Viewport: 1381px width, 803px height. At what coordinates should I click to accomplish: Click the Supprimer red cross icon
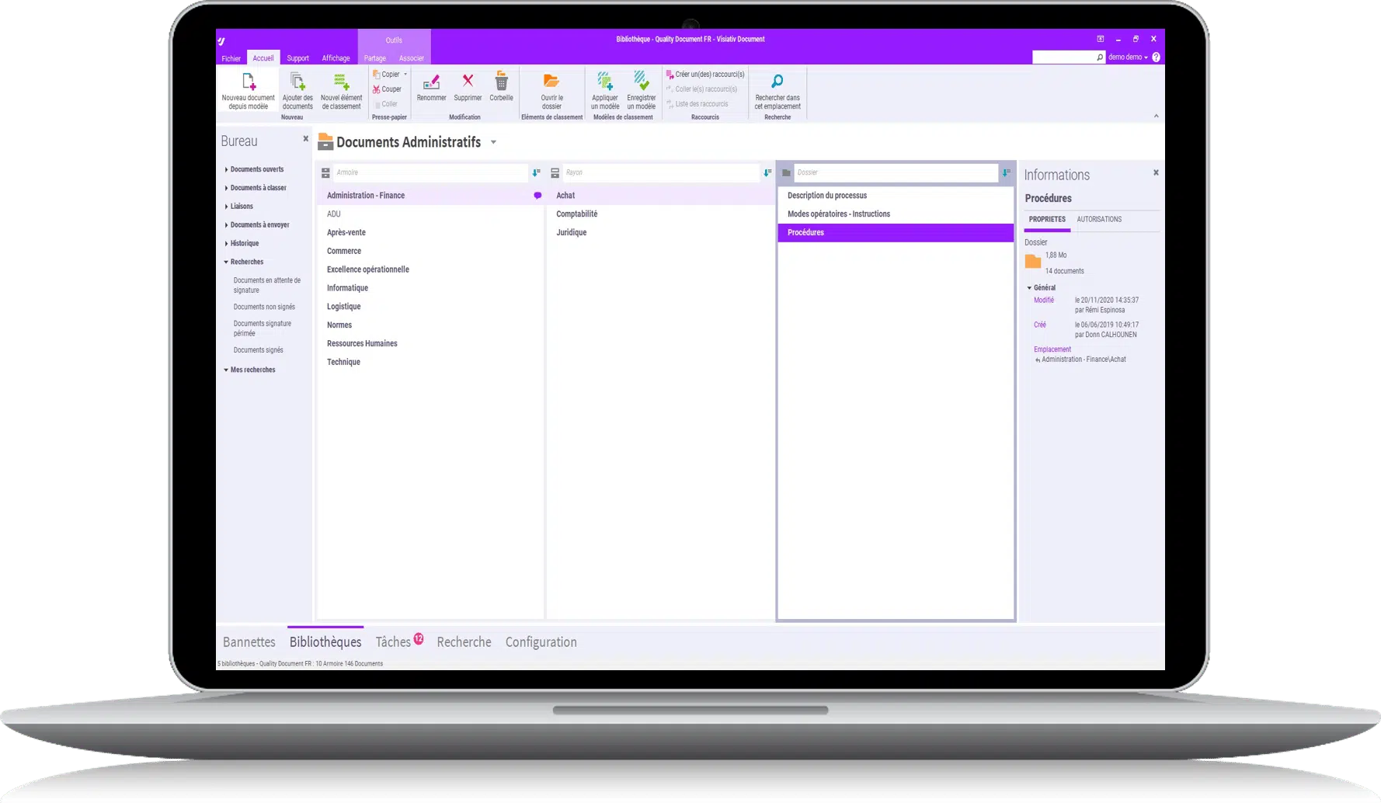click(467, 82)
